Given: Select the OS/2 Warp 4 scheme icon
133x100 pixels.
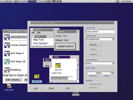Looking at the screenshot, I should tap(7, 53).
